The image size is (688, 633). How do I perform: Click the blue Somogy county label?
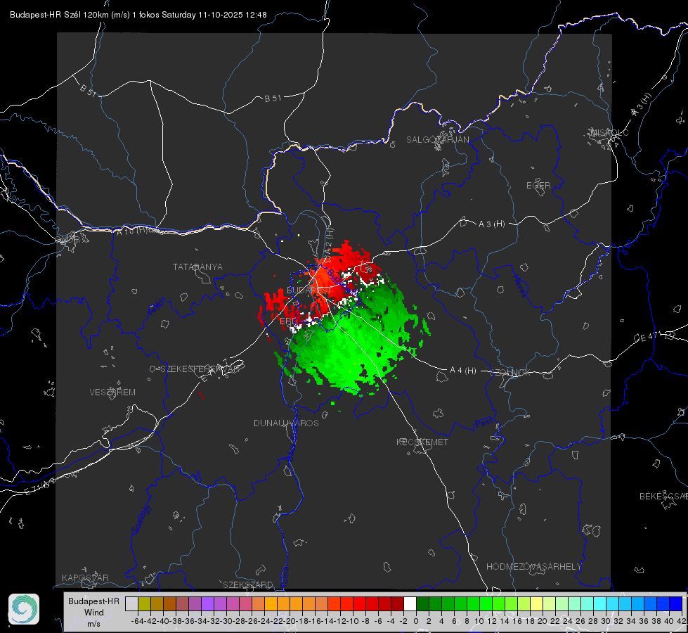pyautogui.click(x=141, y=519)
